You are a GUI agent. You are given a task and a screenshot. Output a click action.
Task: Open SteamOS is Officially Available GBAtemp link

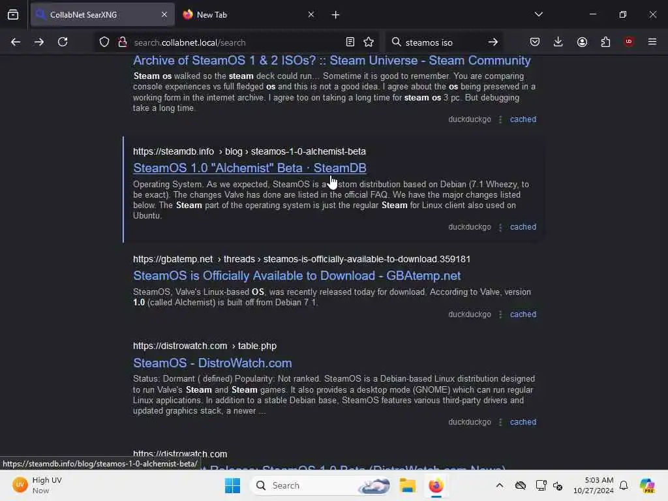(x=297, y=276)
